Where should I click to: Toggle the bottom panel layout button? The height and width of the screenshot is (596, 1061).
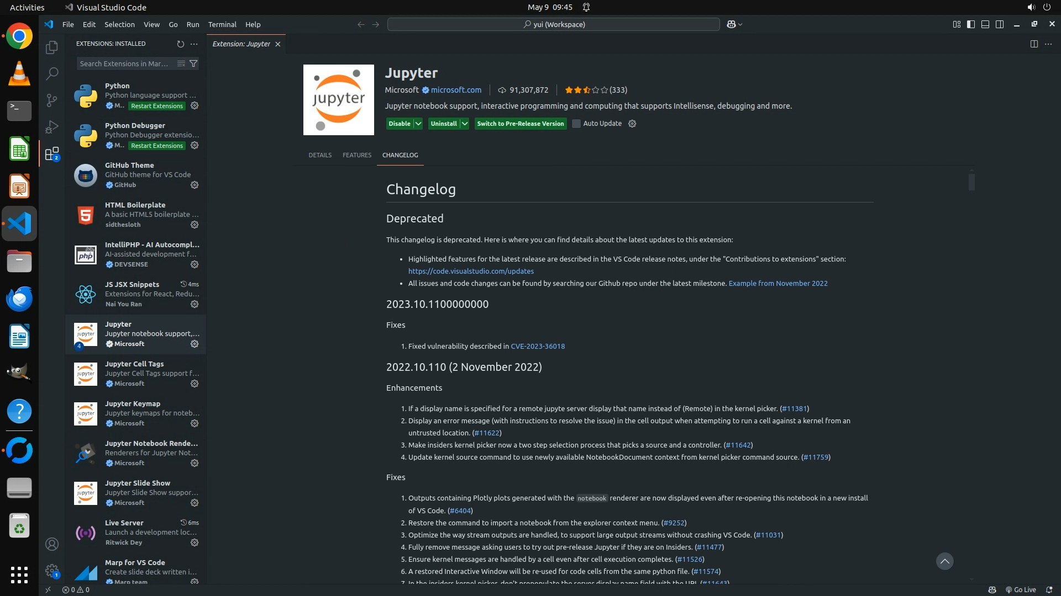point(985,24)
